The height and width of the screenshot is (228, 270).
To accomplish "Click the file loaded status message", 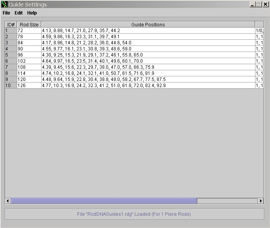I will [x=134, y=214].
